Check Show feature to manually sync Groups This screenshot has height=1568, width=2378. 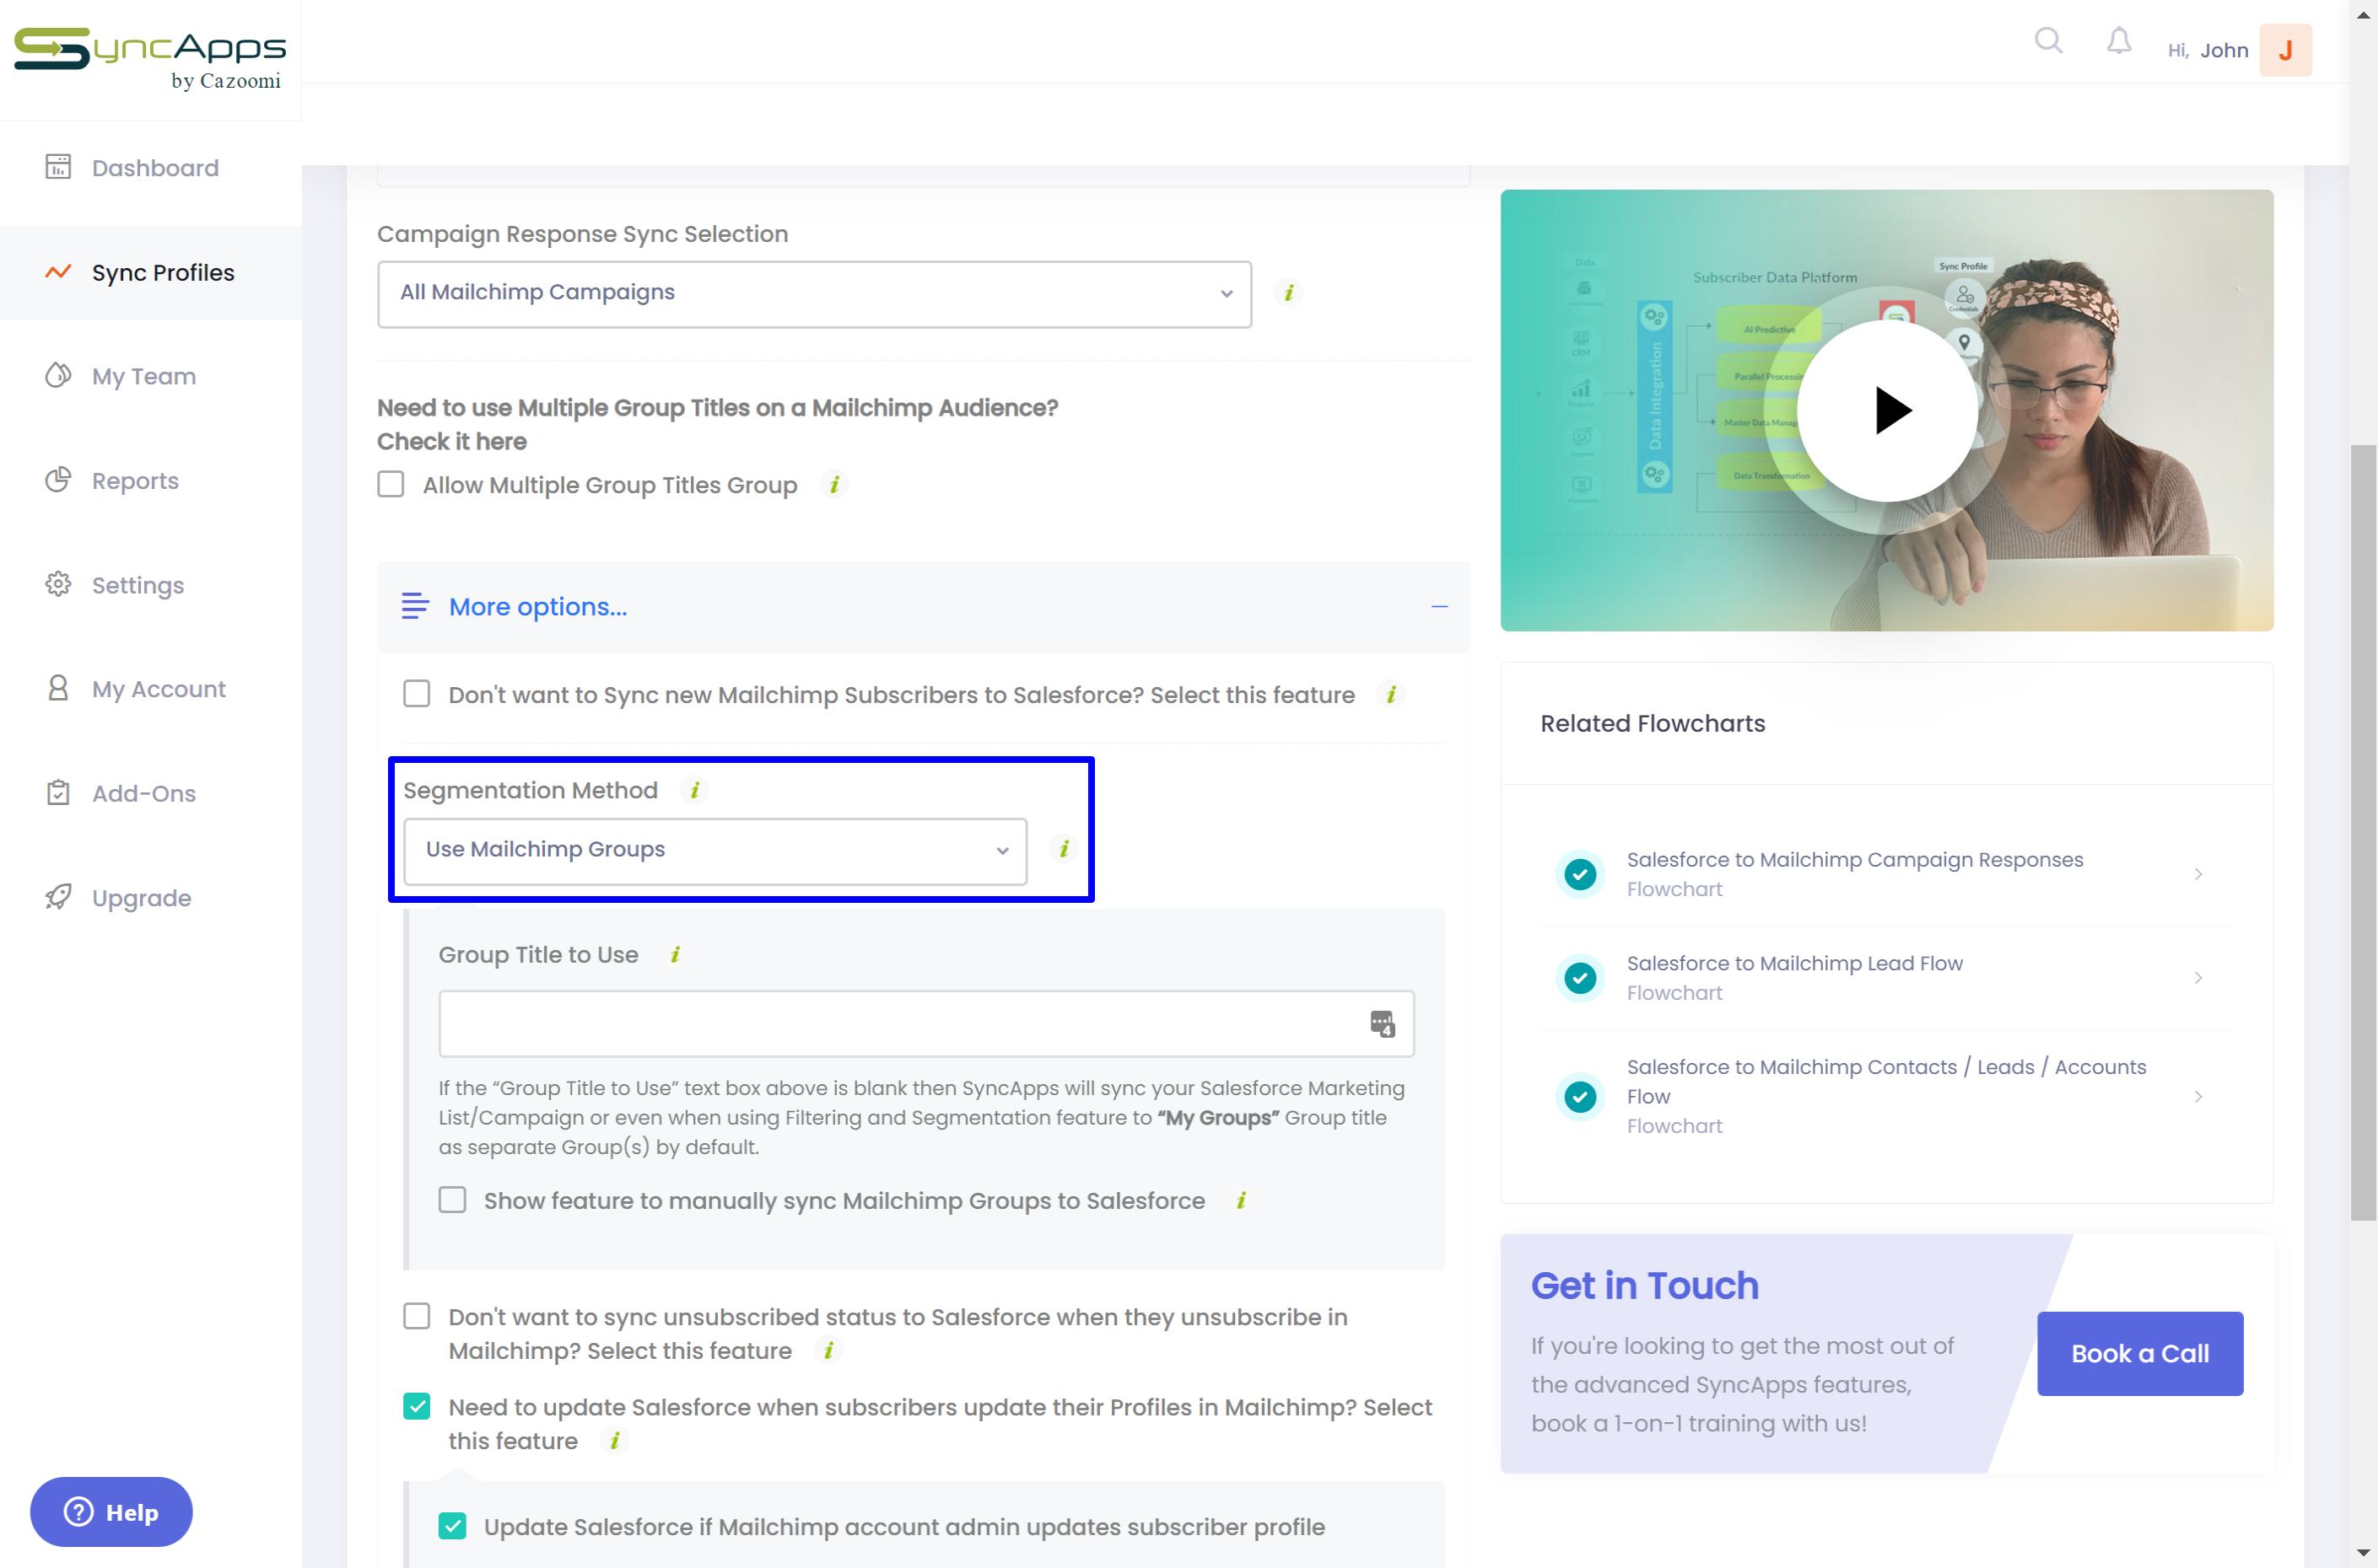(453, 1201)
